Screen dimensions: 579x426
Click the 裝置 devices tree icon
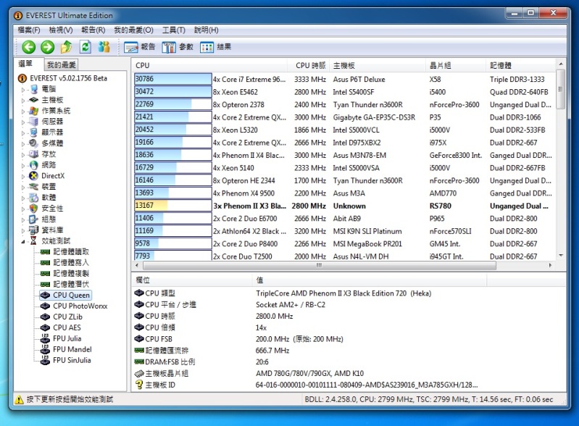(33, 187)
